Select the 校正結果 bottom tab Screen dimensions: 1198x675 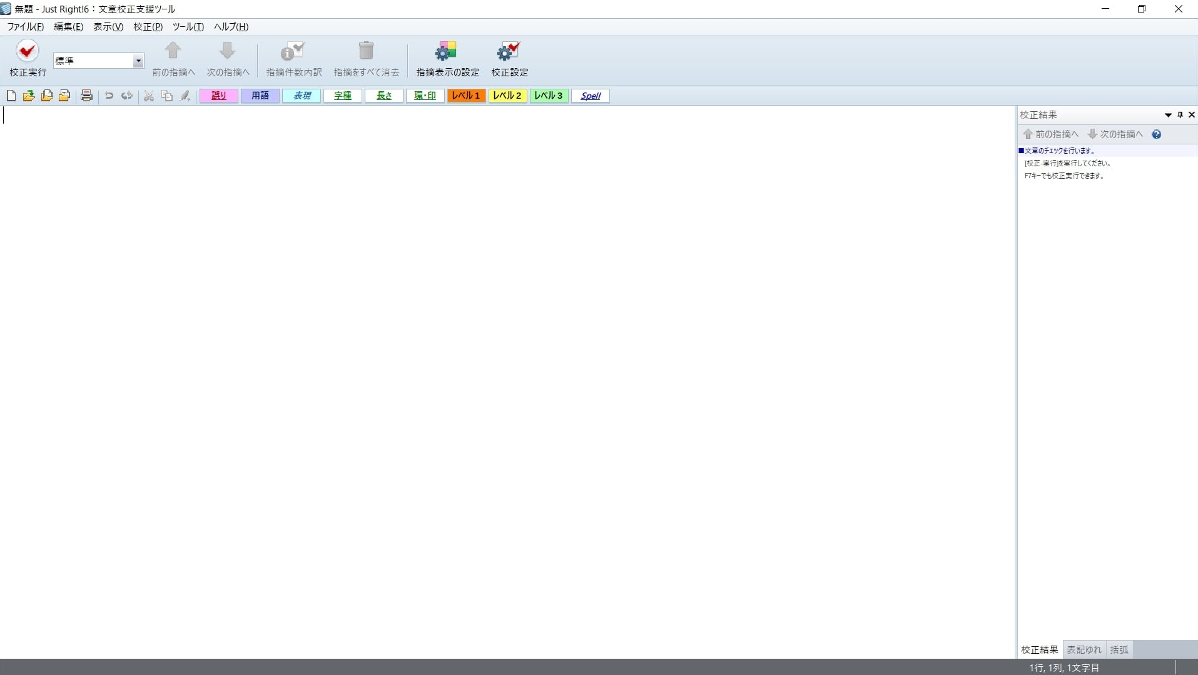(1040, 650)
